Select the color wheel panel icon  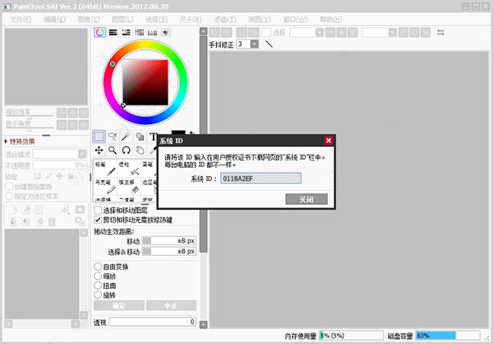click(100, 32)
